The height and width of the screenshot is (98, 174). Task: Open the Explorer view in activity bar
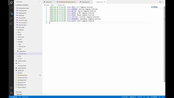point(11,2)
